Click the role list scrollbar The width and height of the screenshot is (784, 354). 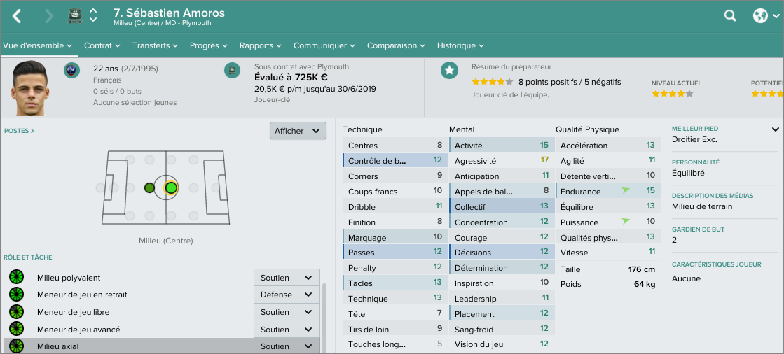(324, 315)
